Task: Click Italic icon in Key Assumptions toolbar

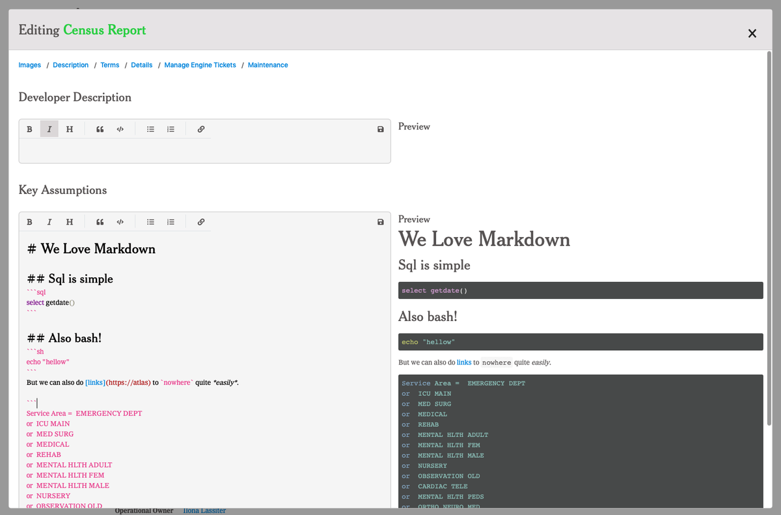Action: click(49, 222)
